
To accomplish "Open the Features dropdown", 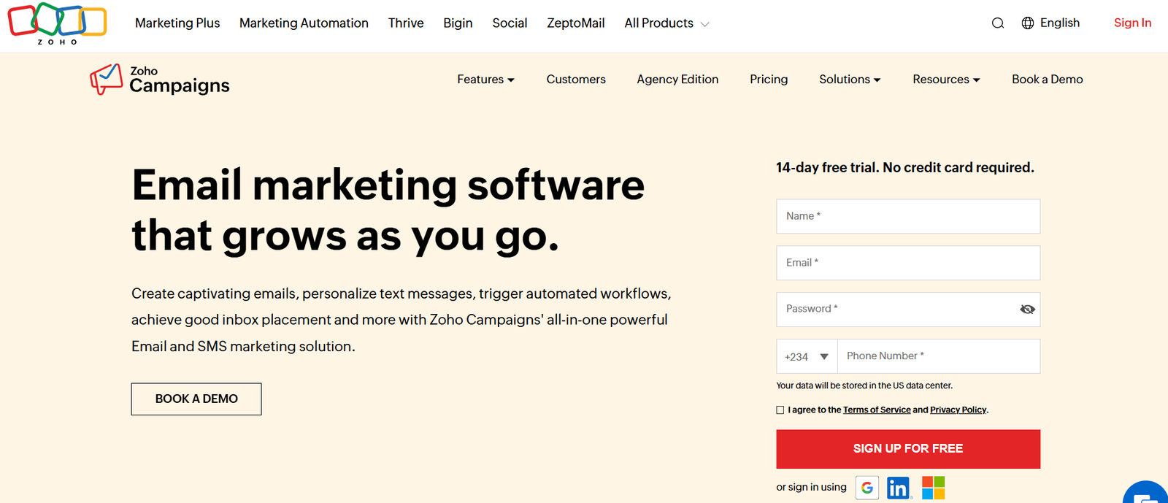I will [x=485, y=80].
